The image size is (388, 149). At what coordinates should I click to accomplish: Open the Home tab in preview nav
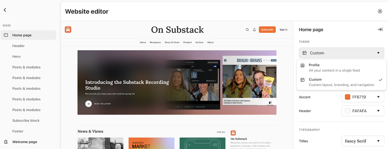143,42
